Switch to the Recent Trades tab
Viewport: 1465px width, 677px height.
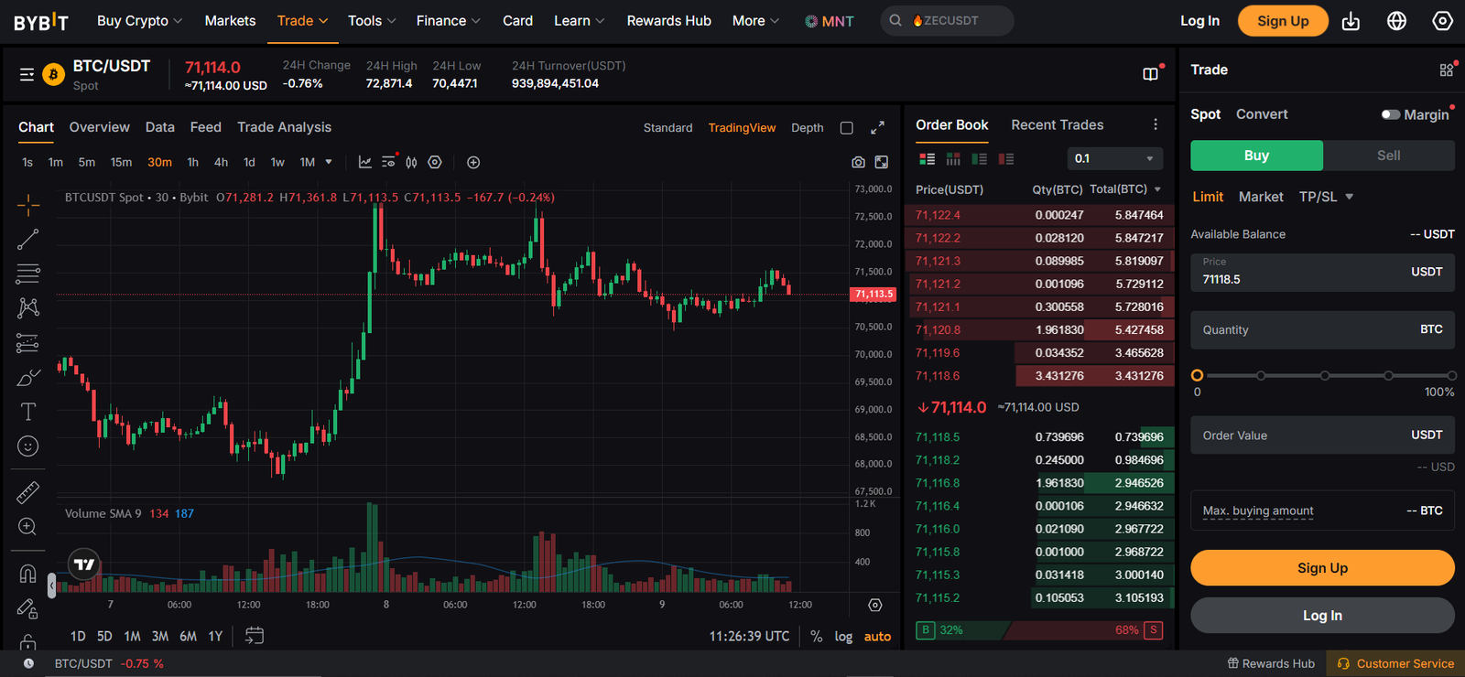click(1057, 124)
